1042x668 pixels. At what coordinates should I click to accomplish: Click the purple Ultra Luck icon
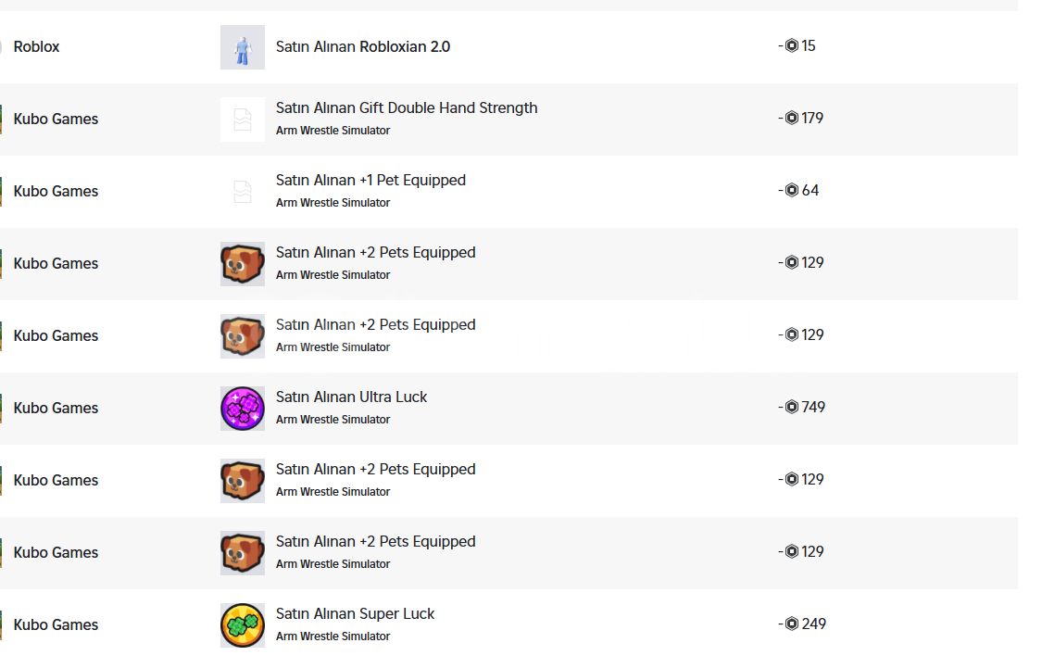(x=243, y=409)
